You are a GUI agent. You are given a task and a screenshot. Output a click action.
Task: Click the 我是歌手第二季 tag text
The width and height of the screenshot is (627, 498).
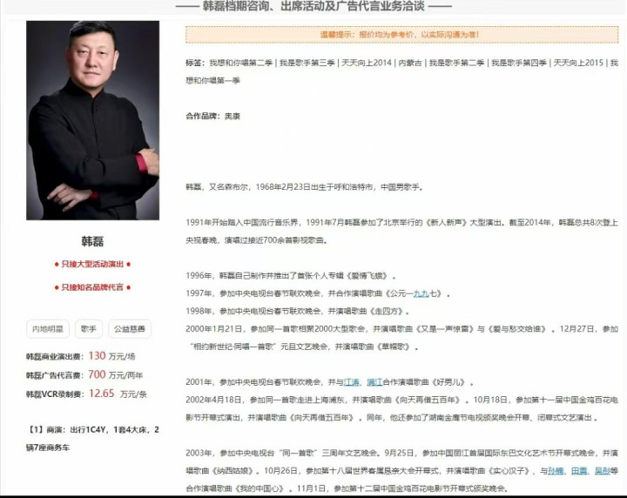coord(456,63)
